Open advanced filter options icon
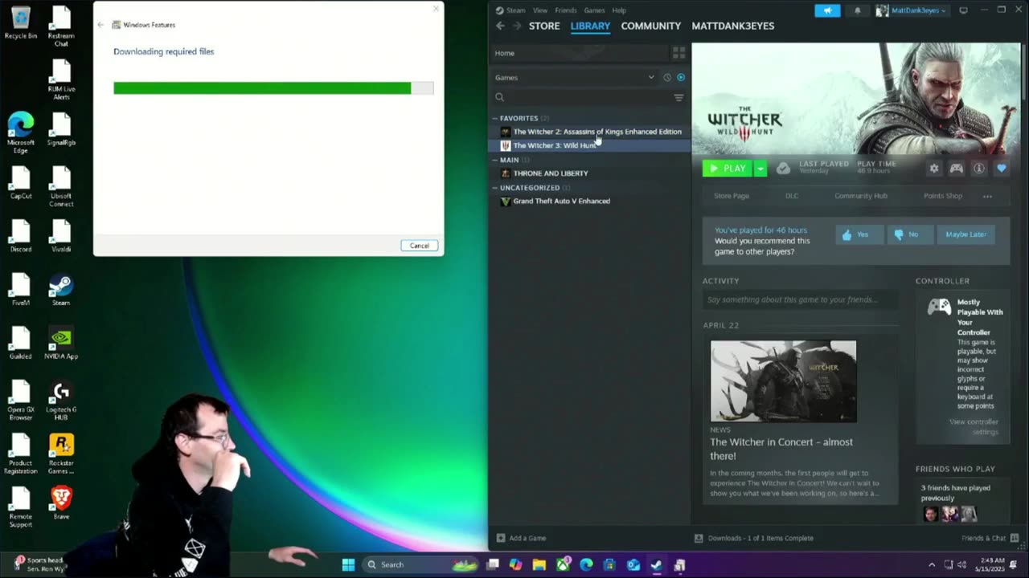Screen dimensions: 1029x578 pos(678,97)
